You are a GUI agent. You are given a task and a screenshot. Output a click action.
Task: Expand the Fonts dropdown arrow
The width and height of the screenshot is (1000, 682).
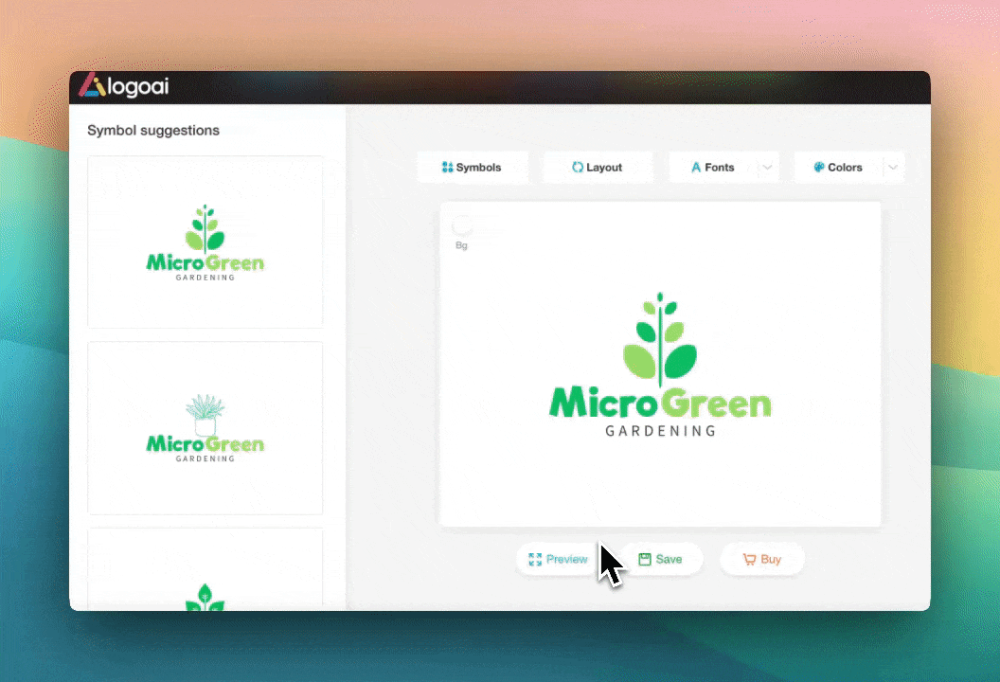pos(768,168)
